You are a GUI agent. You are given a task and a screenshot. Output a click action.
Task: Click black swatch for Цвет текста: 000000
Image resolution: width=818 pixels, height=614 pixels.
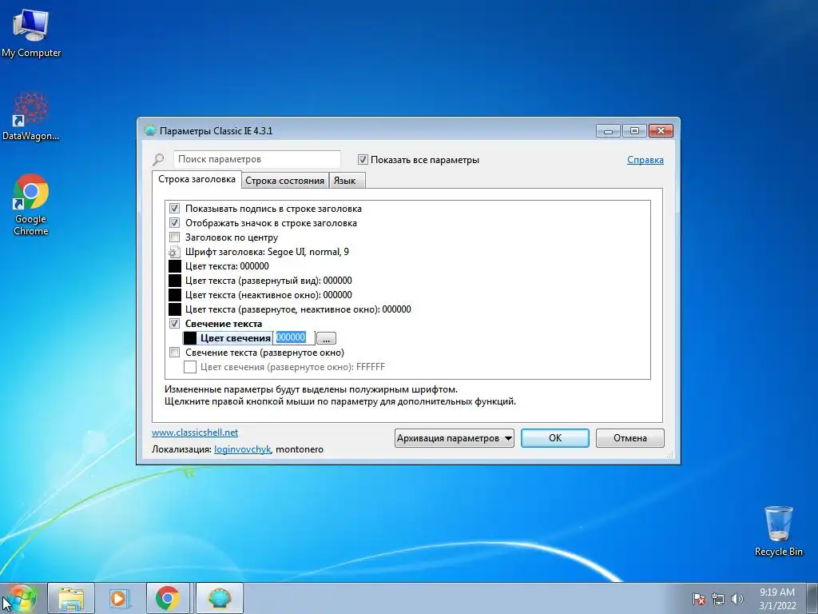click(175, 266)
